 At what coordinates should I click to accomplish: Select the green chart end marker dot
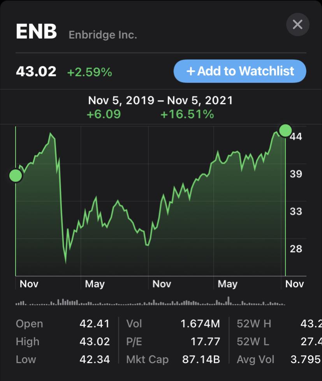click(x=285, y=130)
